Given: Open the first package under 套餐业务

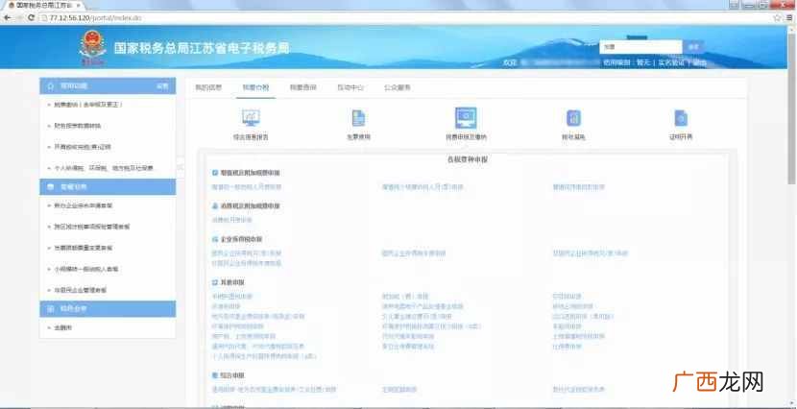Looking at the screenshot, I should (x=84, y=205).
